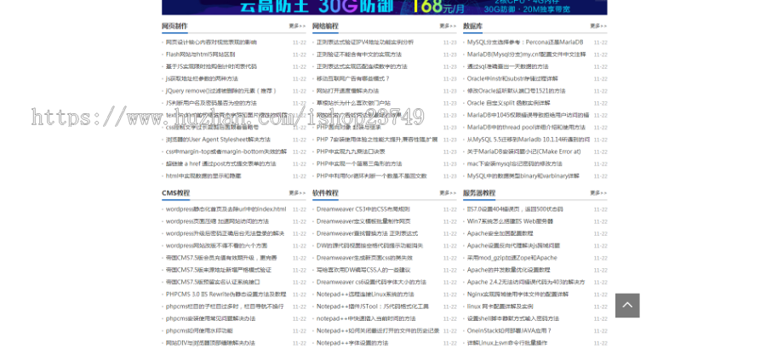
Task: Open the cloud defense banner advertisement
Action: 385,8
